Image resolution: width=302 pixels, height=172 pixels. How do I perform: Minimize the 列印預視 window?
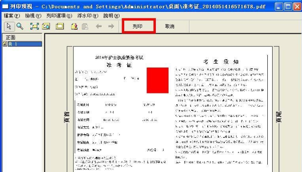coord(278,7)
